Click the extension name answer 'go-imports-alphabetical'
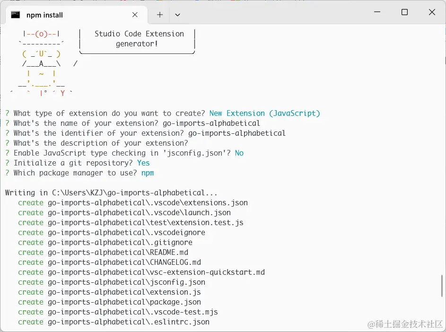446x332 pixels. point(211,123)
